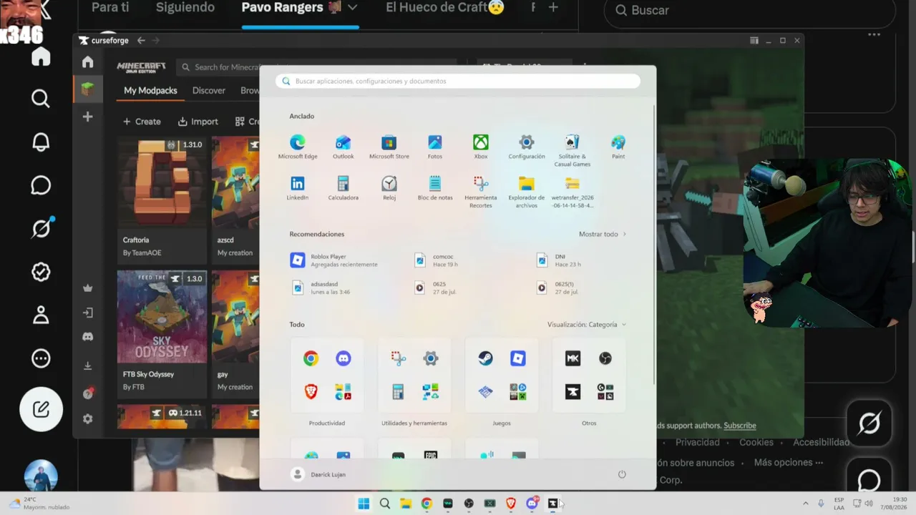Open Microsoft Edge from pinned apps

tap(297, 147)
